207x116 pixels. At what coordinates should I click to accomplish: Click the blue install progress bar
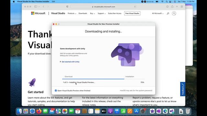pos(93,79)
